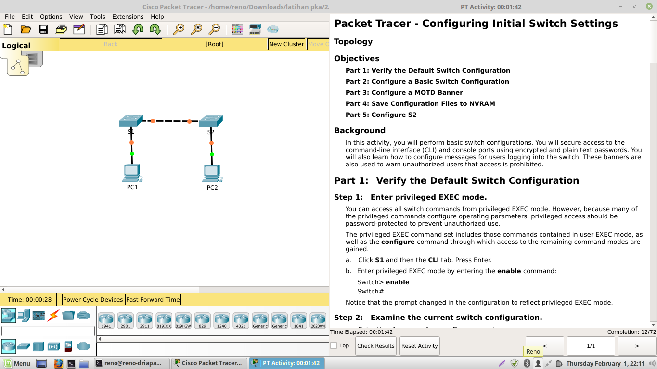Viewport: 657px width, 369px height.
Task: Switch to the reno terminal taskbar window
Action: (x=131, y=363)
